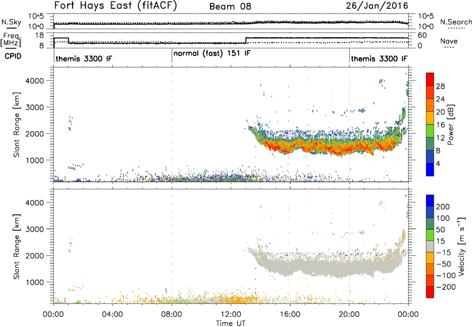
Task: Click the red top of power color bar
Action: point(430,79)
